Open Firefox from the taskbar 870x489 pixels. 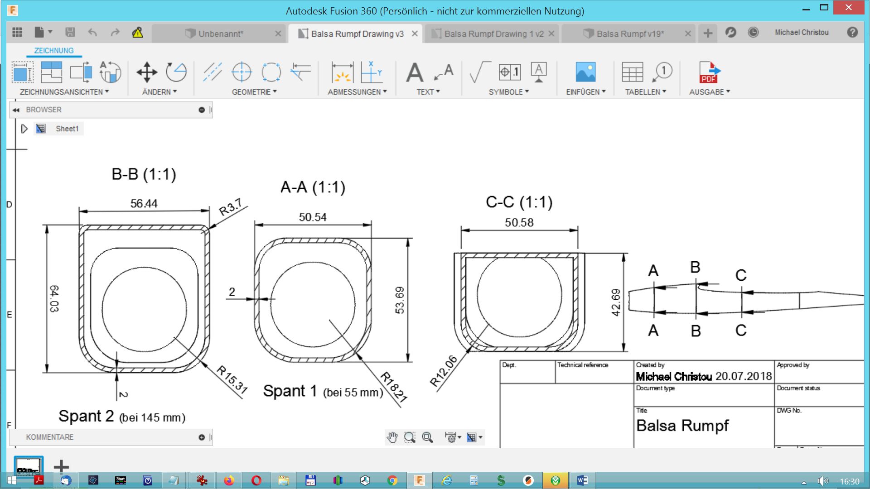pos(229,480)
